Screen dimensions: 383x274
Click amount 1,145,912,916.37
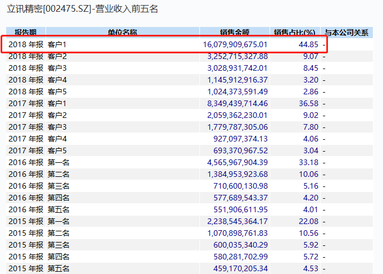[x=238, y=80]
